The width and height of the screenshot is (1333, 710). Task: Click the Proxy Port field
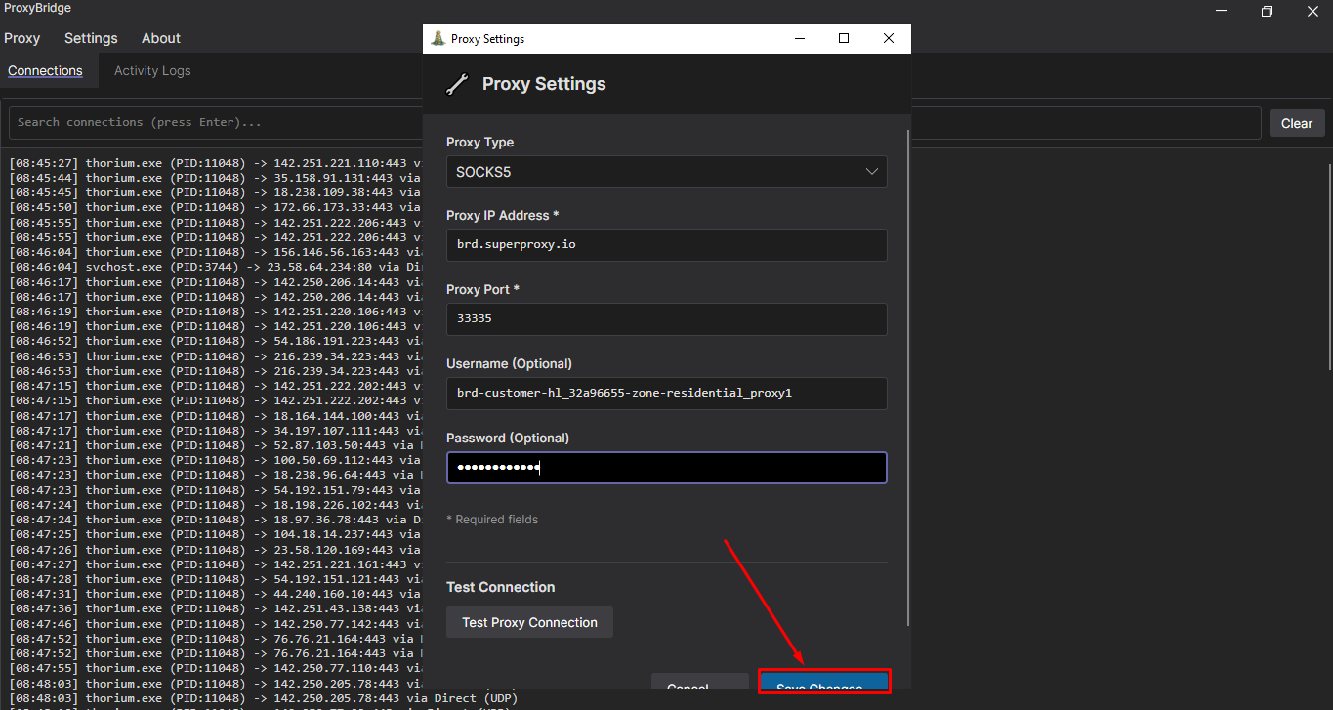click(x=667, y=319)
